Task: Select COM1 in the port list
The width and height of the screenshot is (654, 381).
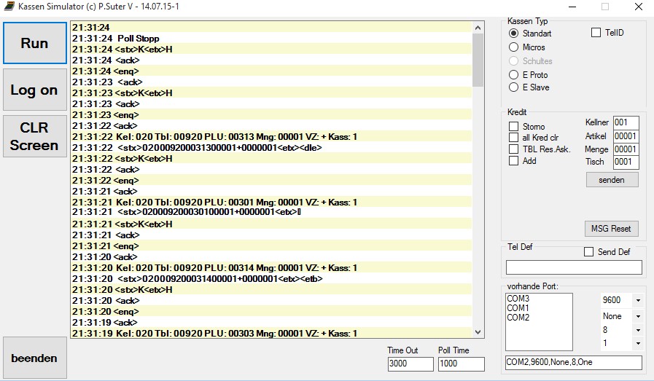Action: pyautogui.click(x=518, y=308)
